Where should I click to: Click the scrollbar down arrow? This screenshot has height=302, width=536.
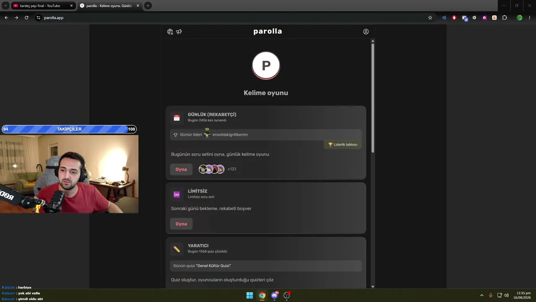coord(373,286)
